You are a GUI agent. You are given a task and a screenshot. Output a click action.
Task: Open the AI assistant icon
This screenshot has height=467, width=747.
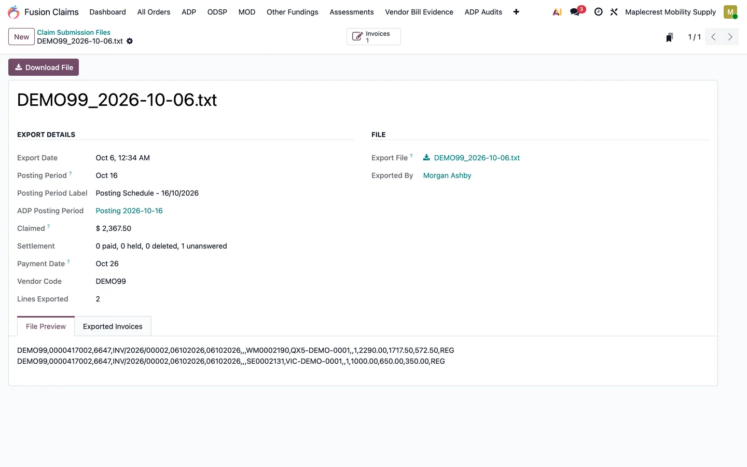pyautogui.click(x=557, y=12)
